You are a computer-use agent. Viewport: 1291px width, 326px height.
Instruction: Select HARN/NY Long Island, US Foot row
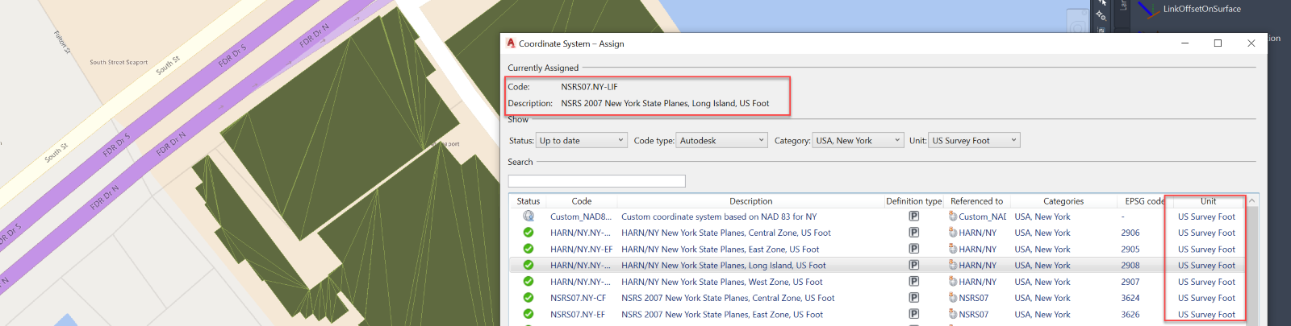click(723, 266)
